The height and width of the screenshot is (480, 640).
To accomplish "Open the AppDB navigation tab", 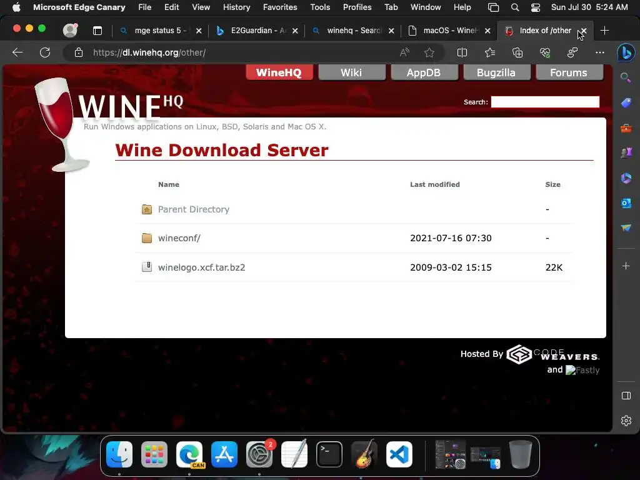I will coord(424,72).
